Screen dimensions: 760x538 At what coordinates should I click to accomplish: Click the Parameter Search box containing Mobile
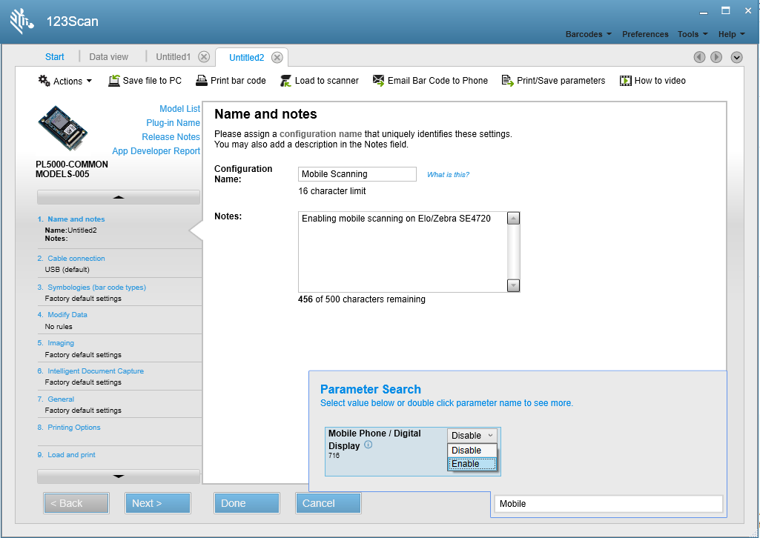(x=608, y=504)
